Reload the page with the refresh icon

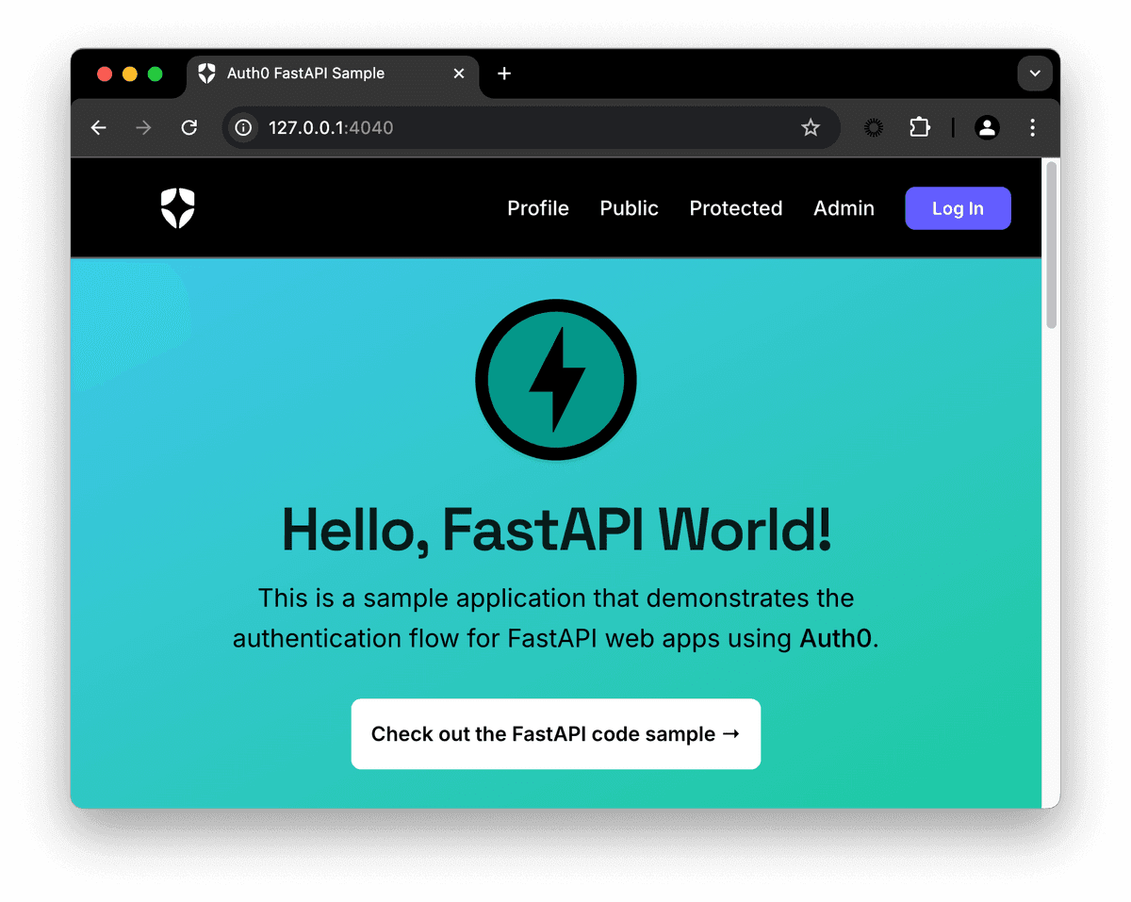[189, 127]
